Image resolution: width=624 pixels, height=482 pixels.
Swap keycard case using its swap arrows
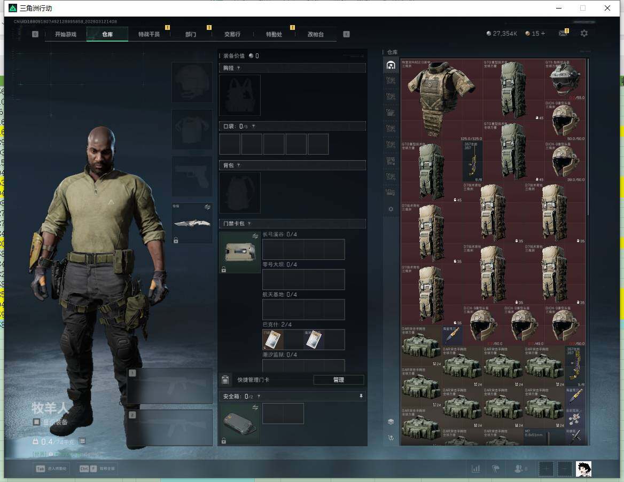click(x=255, y=236)
